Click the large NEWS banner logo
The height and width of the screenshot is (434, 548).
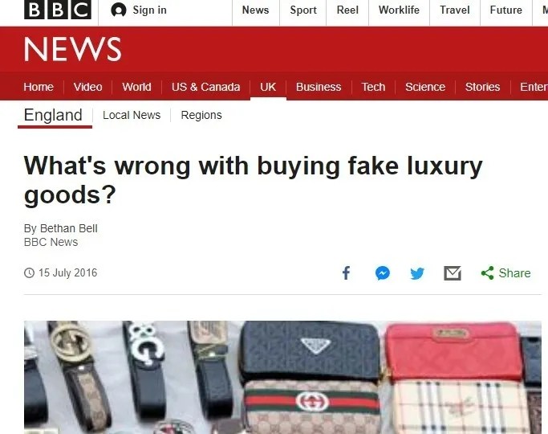(x=73, y=49)
